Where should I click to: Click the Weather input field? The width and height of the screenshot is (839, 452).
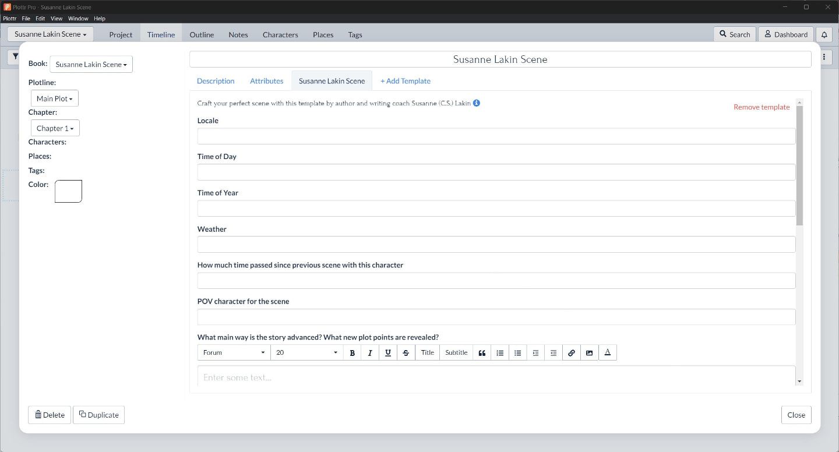[x=496, y=245]
